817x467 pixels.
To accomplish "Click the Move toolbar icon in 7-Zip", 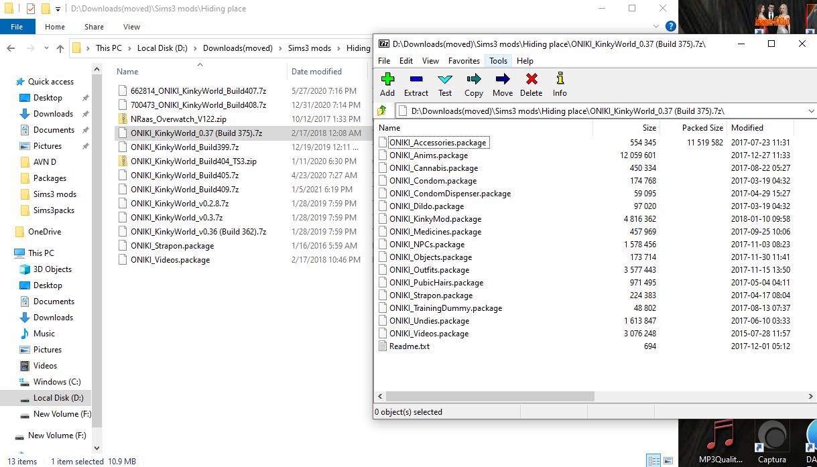I will pyautogui.click(x=503, y=85).
